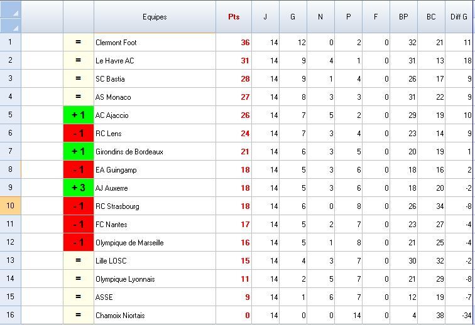The height and width of the screenshot is (325, 475).
Task: Click the Equipes column header
Action: tap(155, 17)
